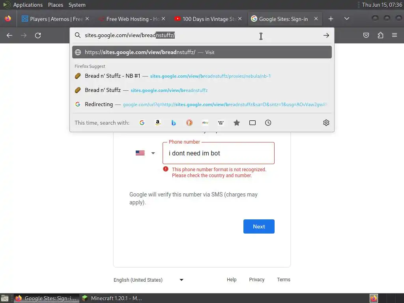
Task: Reload the current page
Action: [38, 35]
